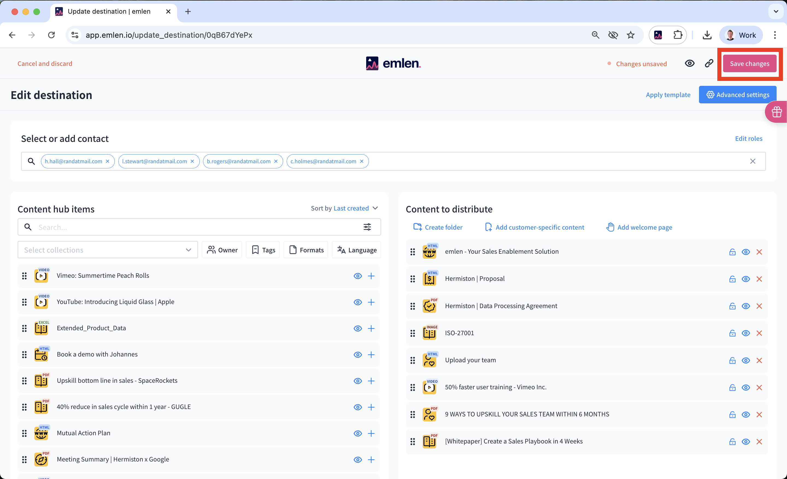Click the drag handle of the Hermiston | Proposal item
The height and width of the screenshot is (479, 787).
[x=412, y=279]
